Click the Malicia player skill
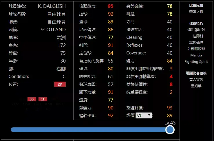Viewport: 214px width, 141px height. click(x=196, y=55)
